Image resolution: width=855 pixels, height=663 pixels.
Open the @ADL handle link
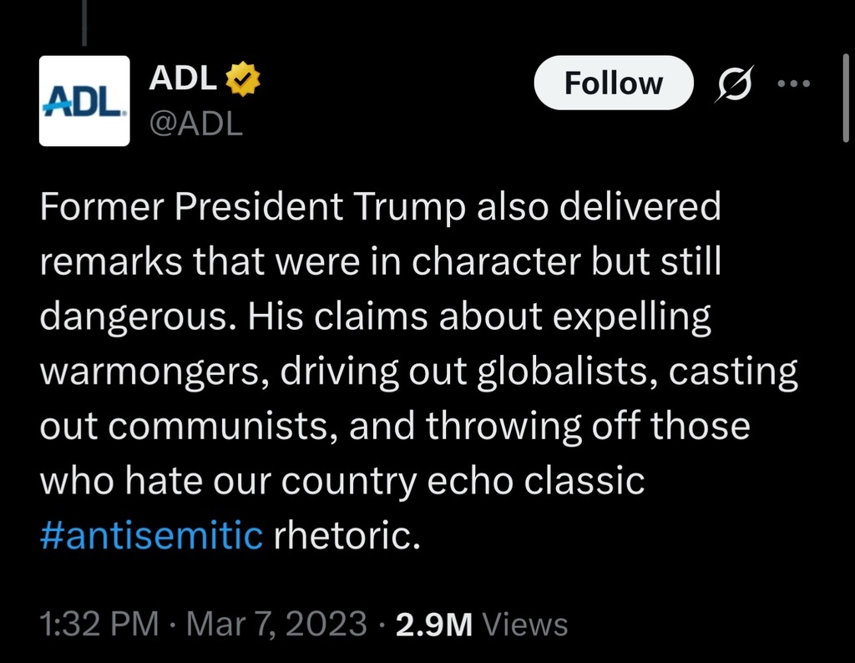(x=195, y=124)
